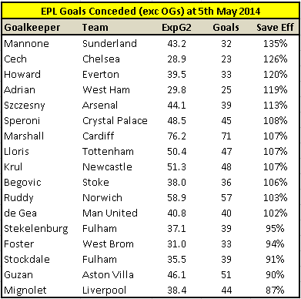
Task: Click the Krul goalkeeper cell
Action: point(13,167)
